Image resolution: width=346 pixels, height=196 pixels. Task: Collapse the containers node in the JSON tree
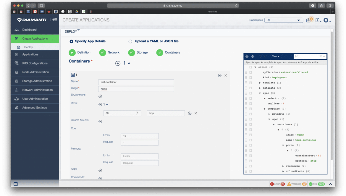(274, 124)
